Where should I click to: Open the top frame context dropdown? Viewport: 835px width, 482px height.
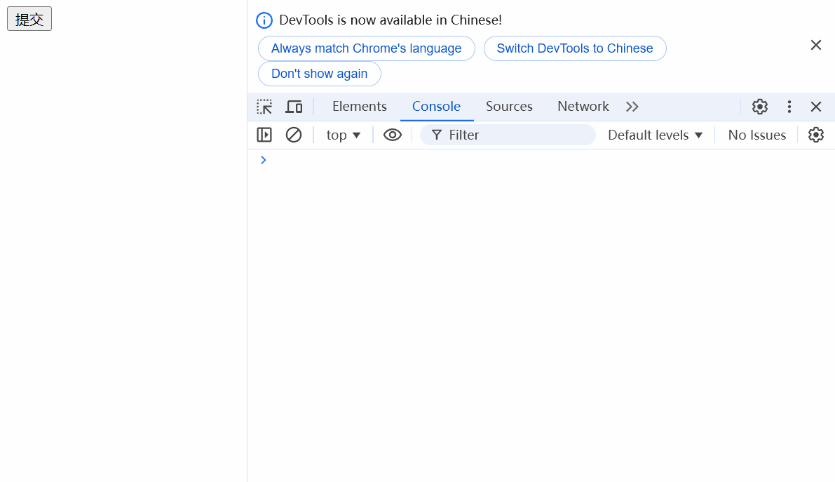[343, 134]
